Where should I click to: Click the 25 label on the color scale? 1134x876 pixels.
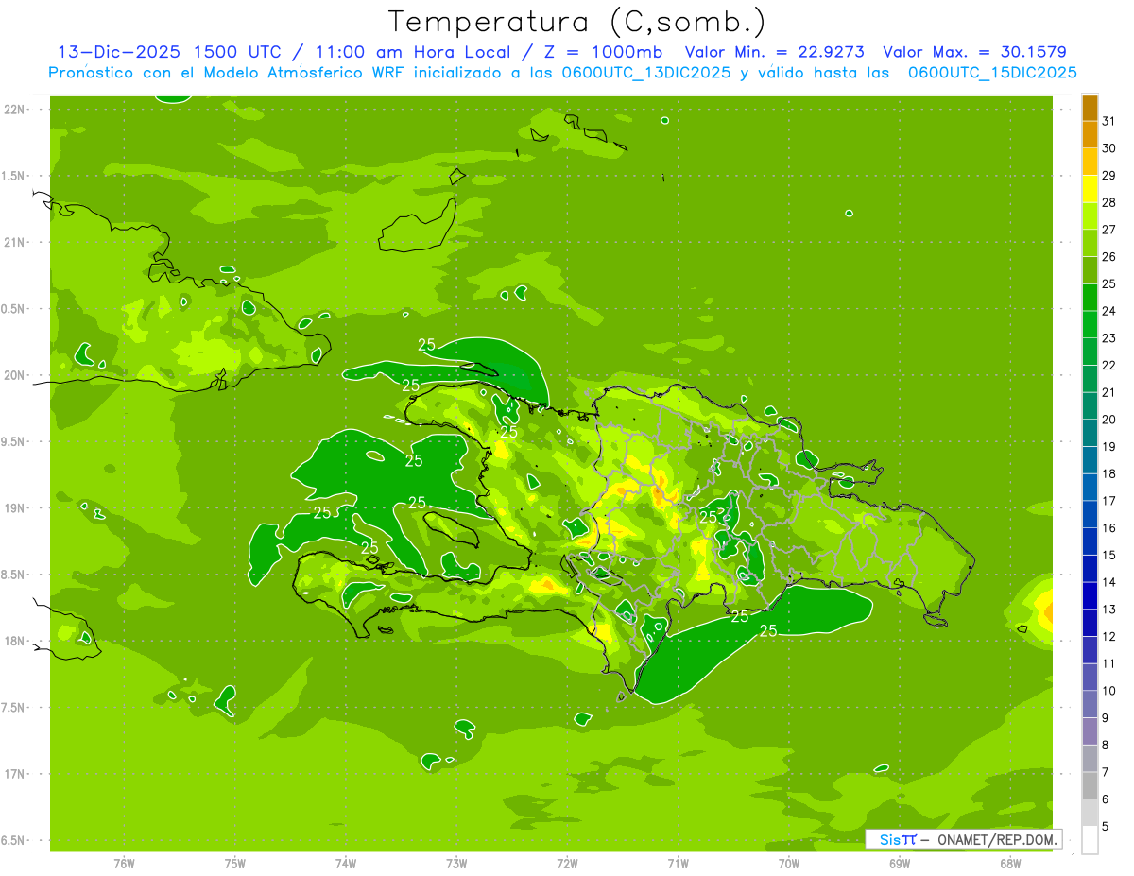(1108, 283)
